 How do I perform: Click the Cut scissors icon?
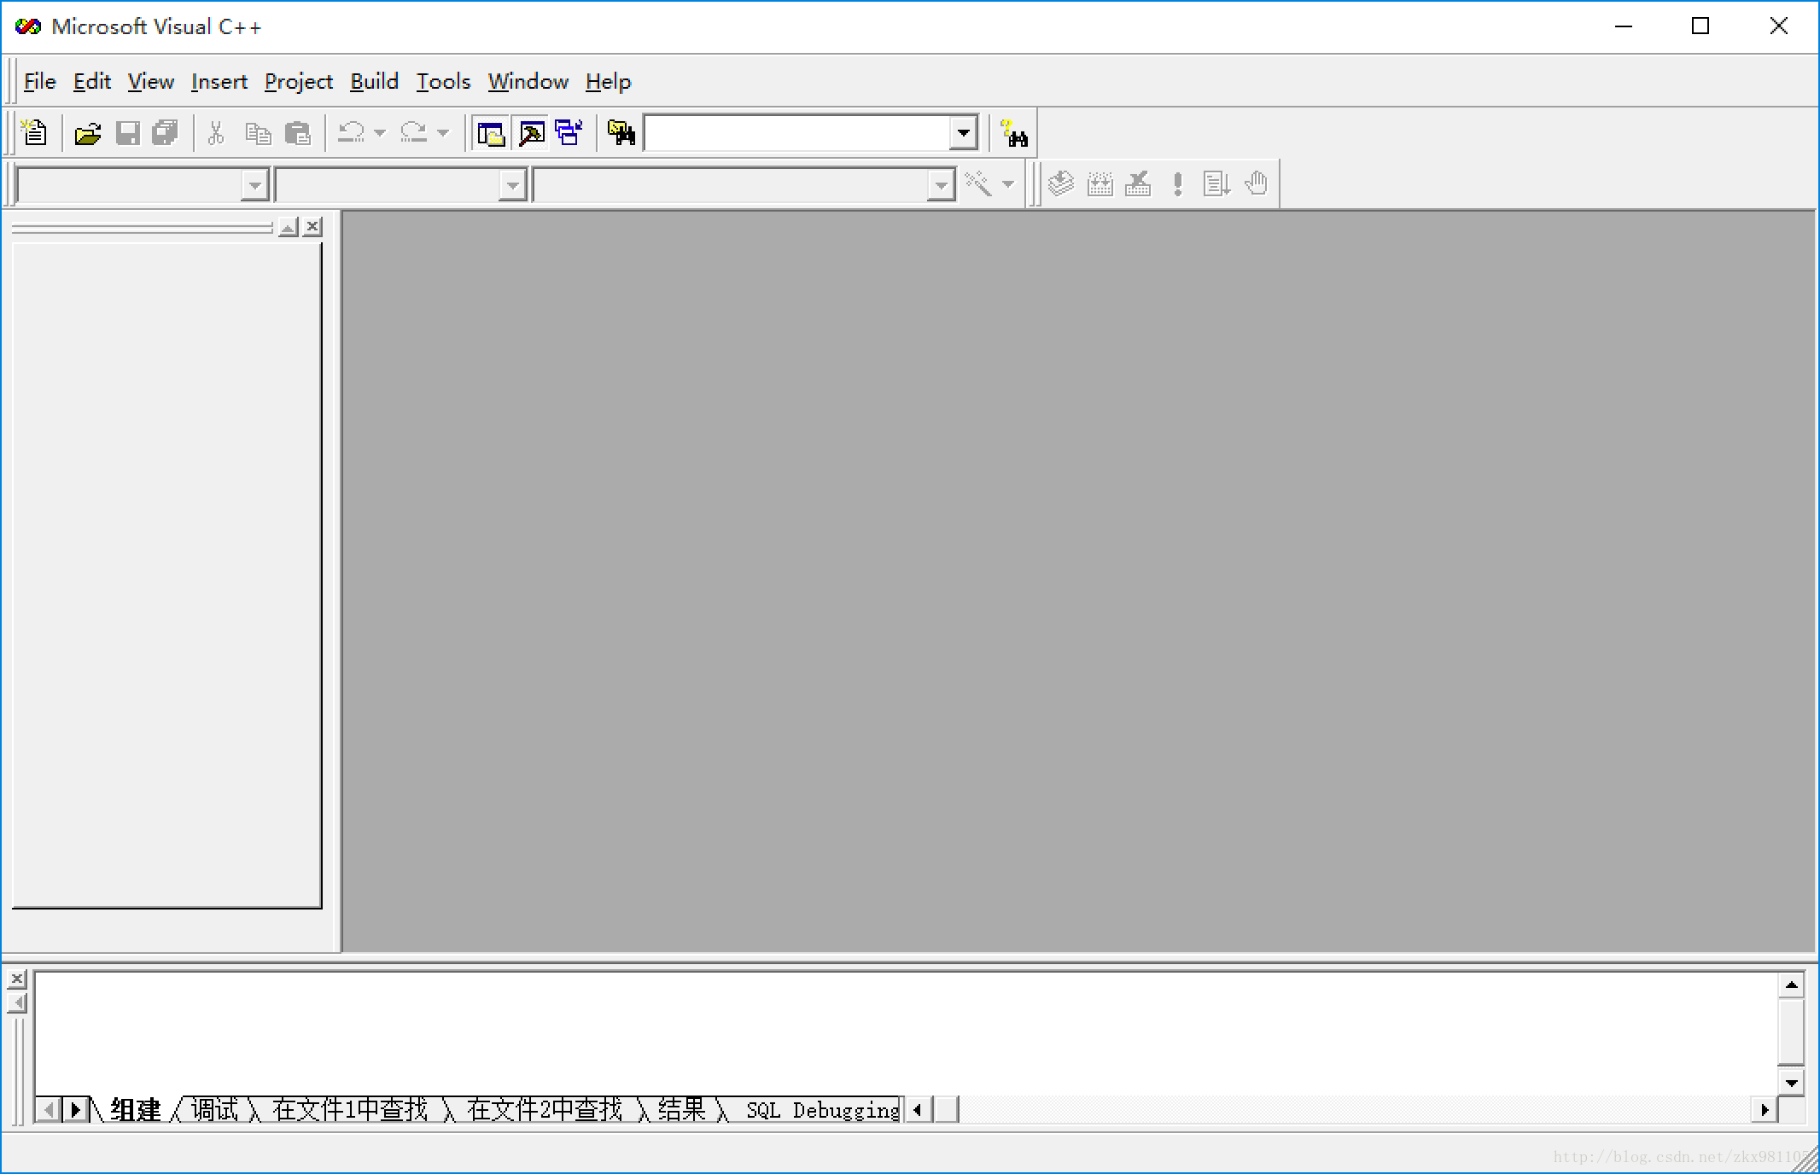[214, 132]
